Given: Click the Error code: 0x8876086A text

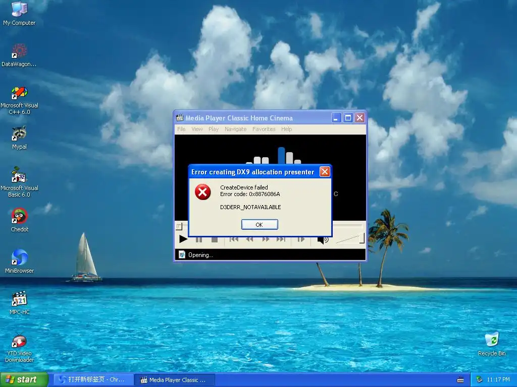Looking at the screenshot, I should (250, 194).
